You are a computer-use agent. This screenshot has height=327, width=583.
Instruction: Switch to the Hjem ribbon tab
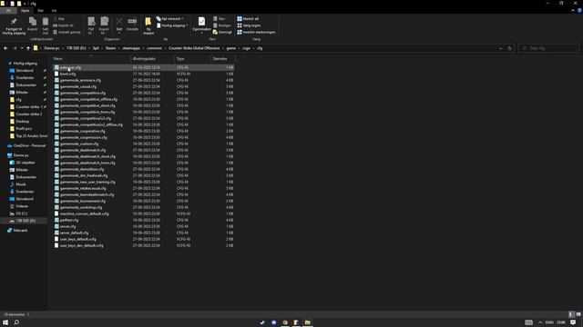point(26,11)
